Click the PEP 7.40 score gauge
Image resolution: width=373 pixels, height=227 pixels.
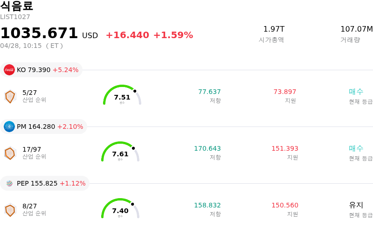(x=120, y=209)
